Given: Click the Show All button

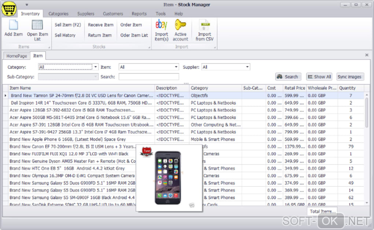Looking at the screenshot, I should [319, 77].
